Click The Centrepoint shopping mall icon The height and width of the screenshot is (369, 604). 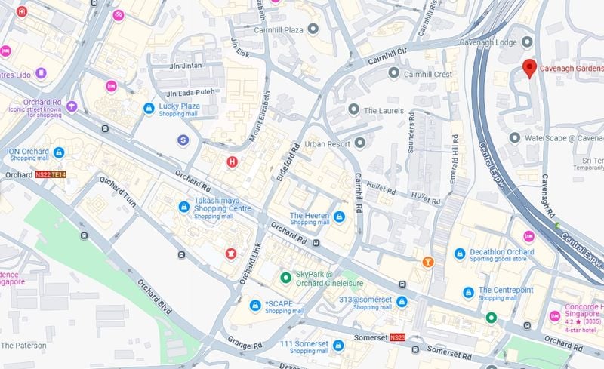pos(468,293)
